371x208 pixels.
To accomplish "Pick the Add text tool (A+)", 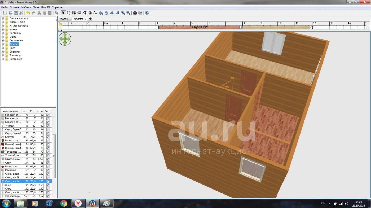I will (95, 13).
